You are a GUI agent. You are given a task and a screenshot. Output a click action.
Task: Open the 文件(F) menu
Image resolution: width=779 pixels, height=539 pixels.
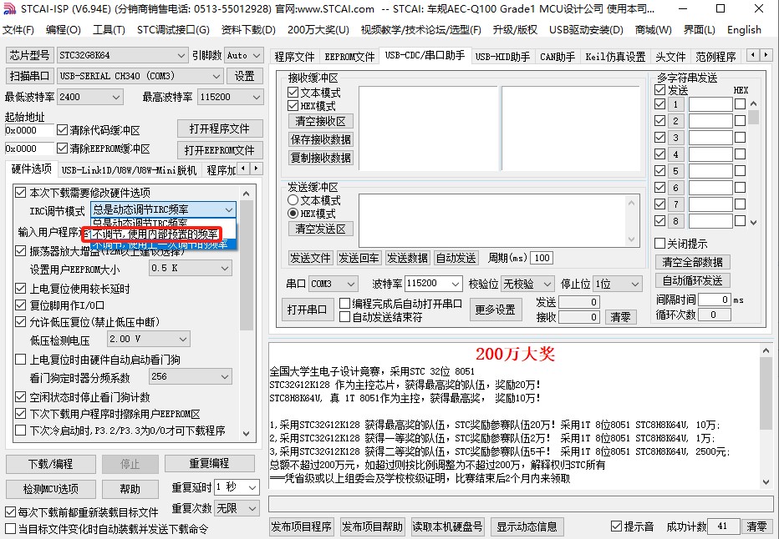click(18, 30)
